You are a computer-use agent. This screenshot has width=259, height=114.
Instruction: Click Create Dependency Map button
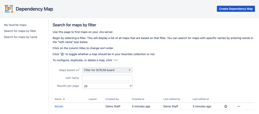236,9
